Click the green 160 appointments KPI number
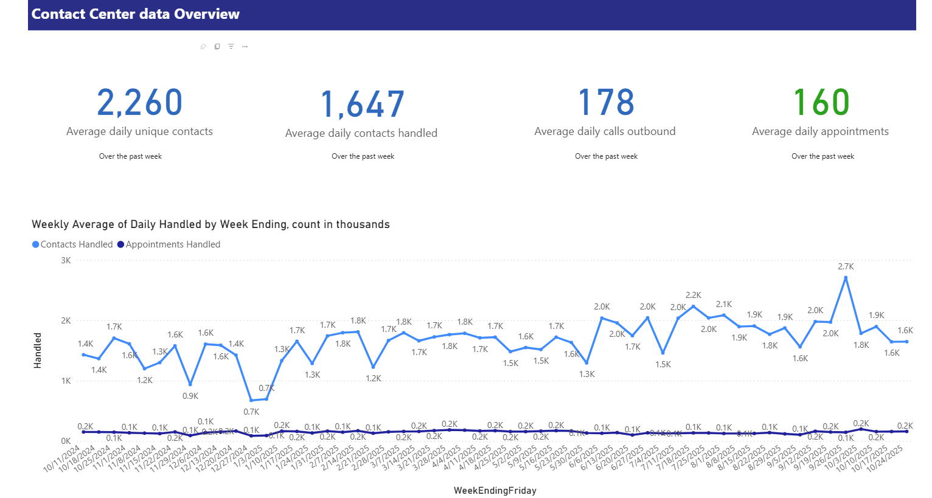The image size is (932, 498). (x=821, y=102)
